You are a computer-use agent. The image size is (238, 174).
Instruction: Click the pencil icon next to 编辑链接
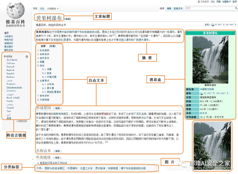tap(17, 121)
